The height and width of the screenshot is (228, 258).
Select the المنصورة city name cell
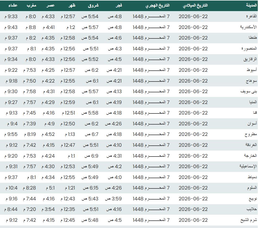(x=249, y=48)
